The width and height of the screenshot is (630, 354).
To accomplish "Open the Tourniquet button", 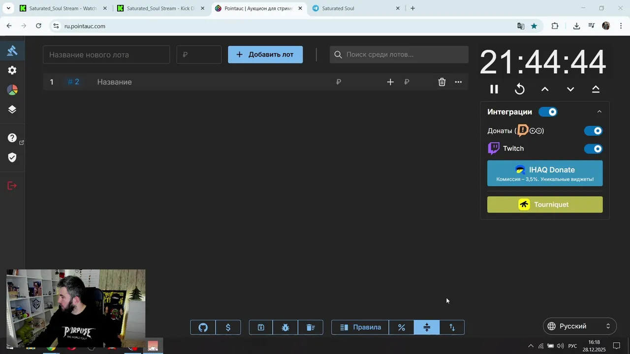I will 545,205.
